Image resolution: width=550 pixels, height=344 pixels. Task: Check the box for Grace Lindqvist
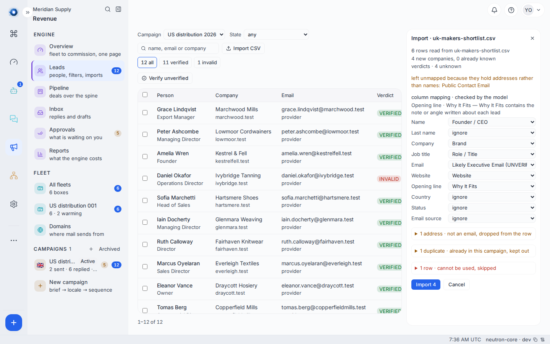(145, 112)
